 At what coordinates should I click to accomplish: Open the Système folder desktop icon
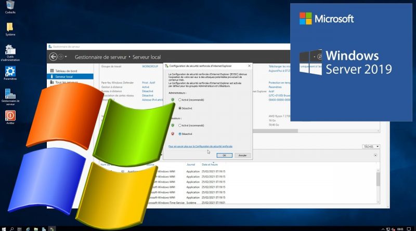click(x=10, y=29)
